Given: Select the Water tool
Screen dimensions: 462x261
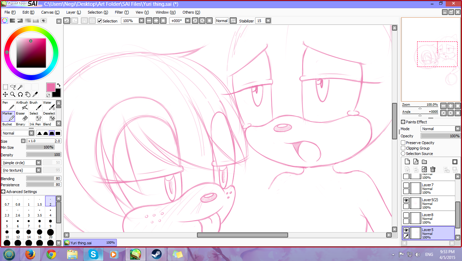Looking at the screenshot, I should tap(49, 105).
